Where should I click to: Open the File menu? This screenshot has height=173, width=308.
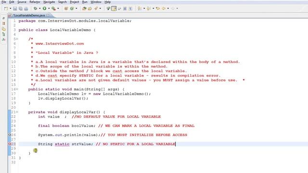click(4, 2)
